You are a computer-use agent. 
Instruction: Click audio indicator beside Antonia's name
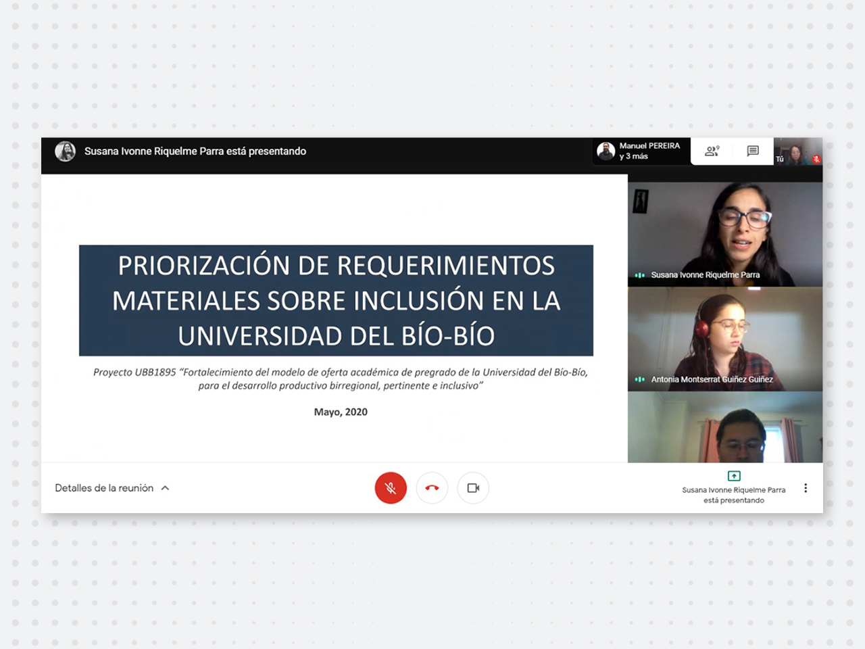click(x=639, y=379)
